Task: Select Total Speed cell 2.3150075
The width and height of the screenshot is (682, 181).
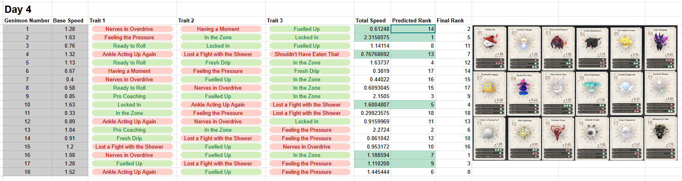Action: coord(373,37)
